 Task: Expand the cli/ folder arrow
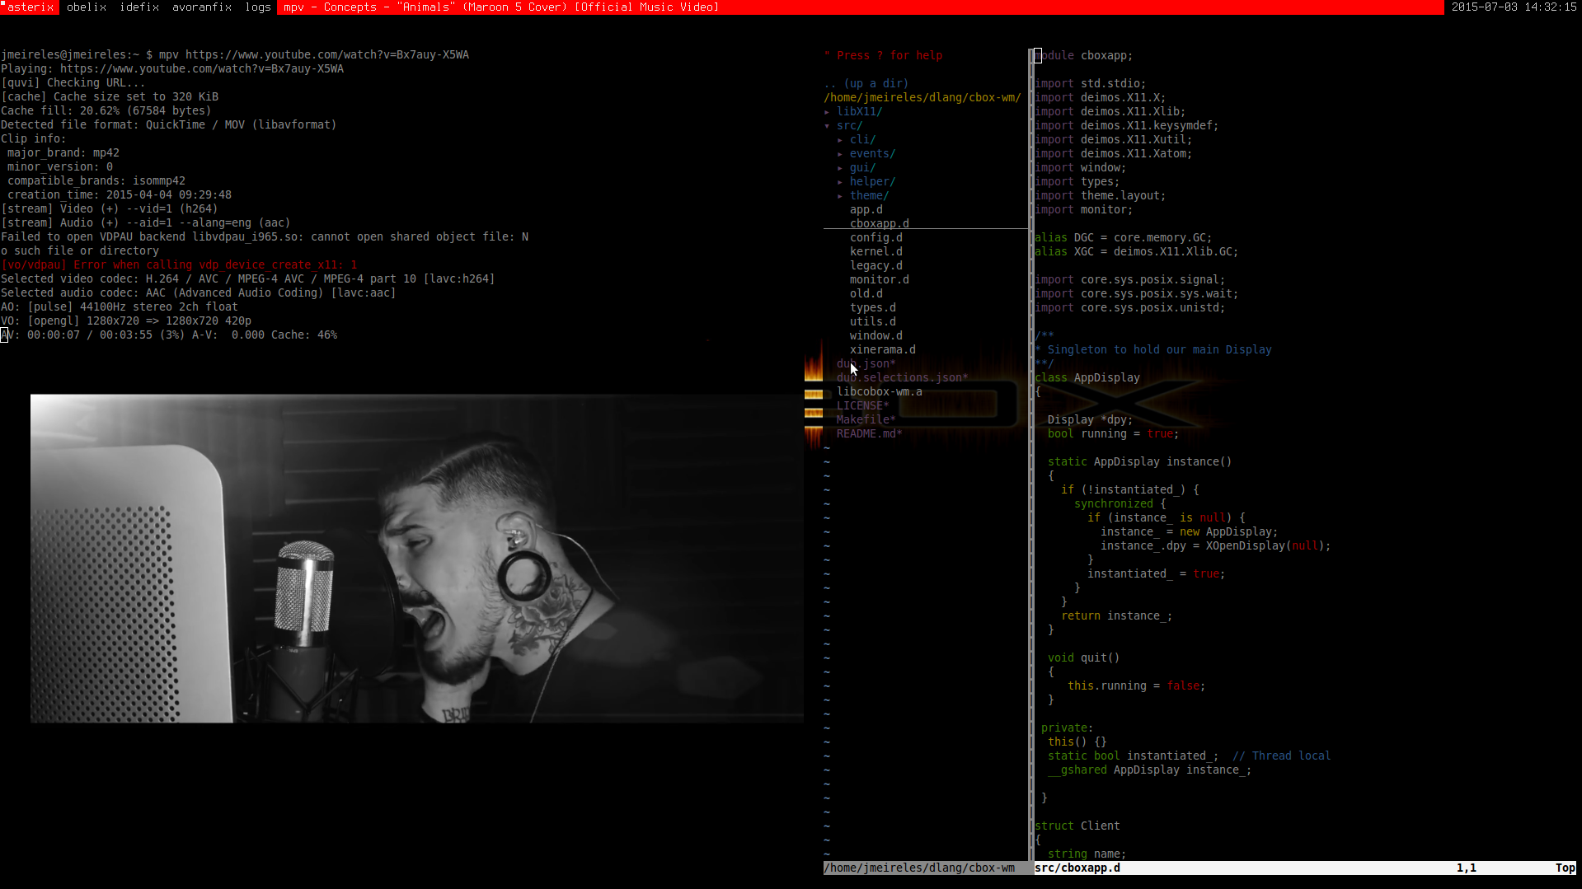click(x=840, y=140)
